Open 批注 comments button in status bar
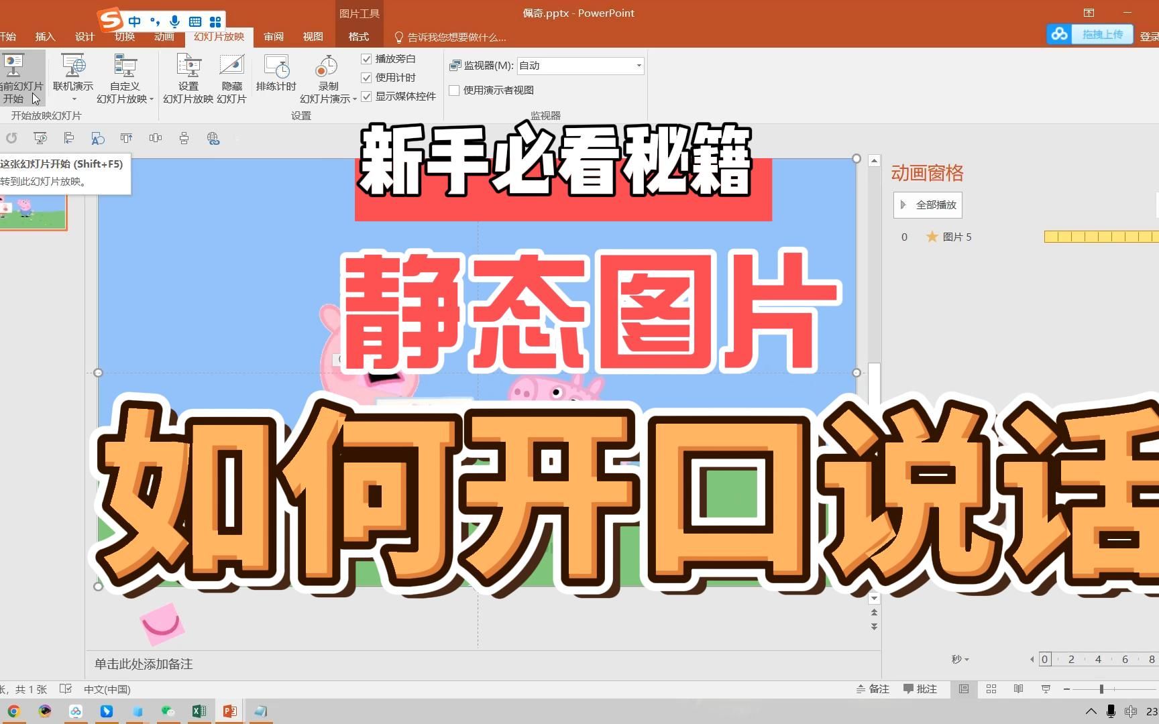This screenshot has width=1159, height=724. (x=920, y=689)
